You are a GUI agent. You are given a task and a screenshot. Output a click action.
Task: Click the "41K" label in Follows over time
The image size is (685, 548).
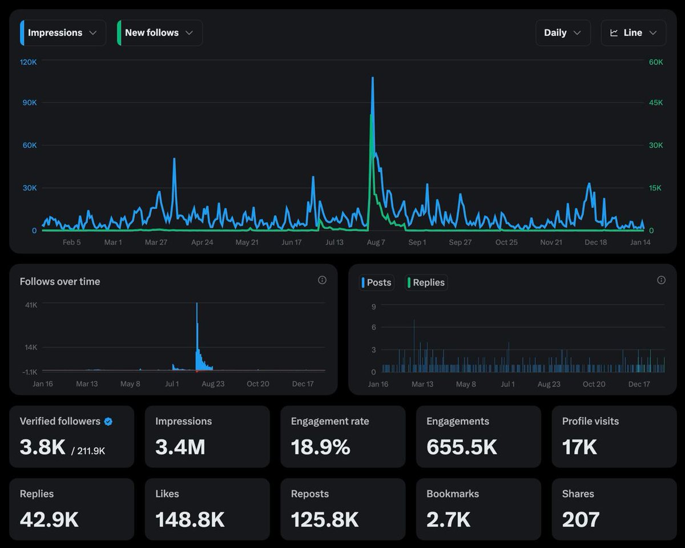pos(31,305)
